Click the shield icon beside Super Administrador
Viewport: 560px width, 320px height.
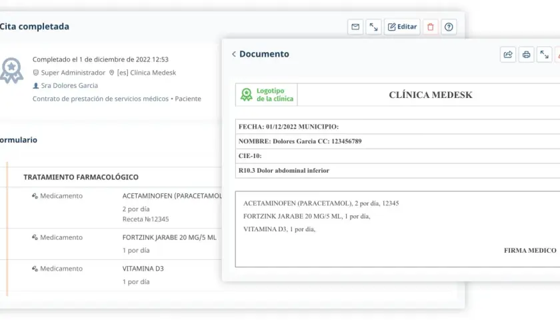pos(36,73)
